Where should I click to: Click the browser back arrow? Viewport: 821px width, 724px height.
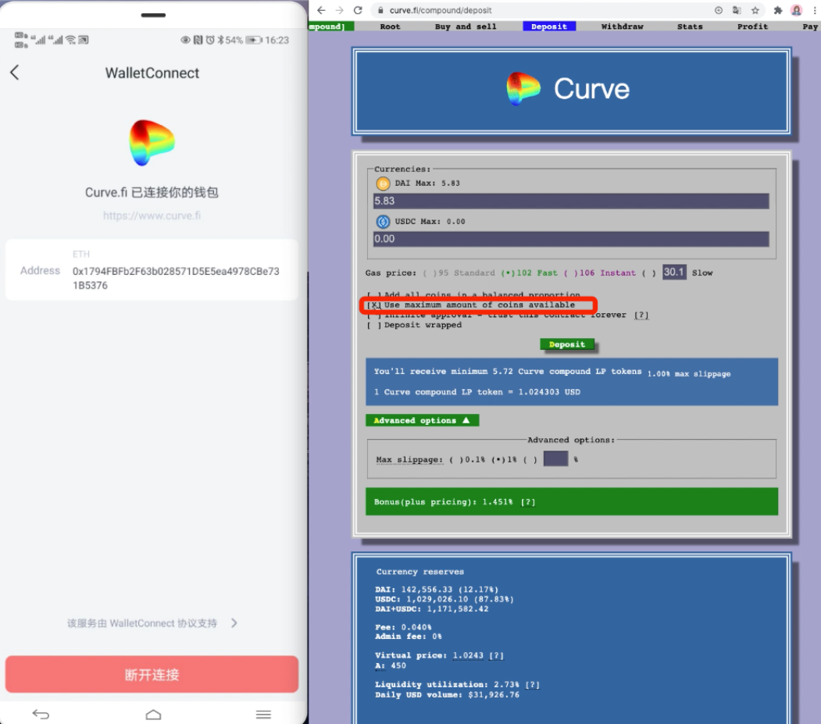[x=321, y=10]
